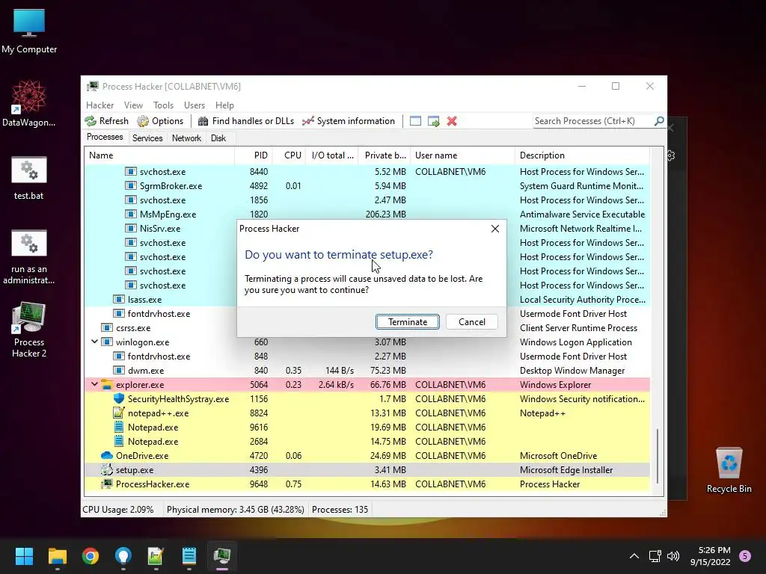Click the Process Hacker taskbar icon
Image resolution: width=766 pixels, height=574 pixels.
pyautogui.click(x=221, y=555)
